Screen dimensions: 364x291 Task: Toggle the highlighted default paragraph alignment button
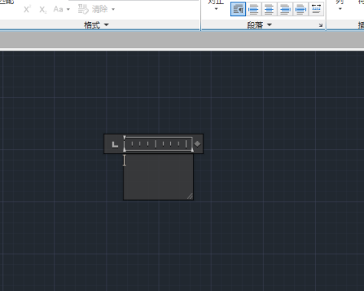pyautogui.click(x=238, y=9)
